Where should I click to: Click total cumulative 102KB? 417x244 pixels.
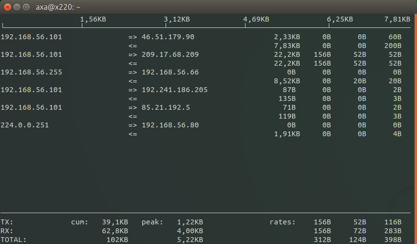[117, 240]
